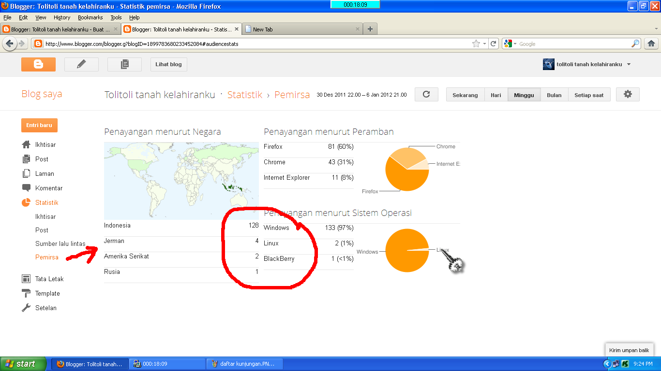
Task: Open the Bookmarks menu
Action: [x=90, y=17]
